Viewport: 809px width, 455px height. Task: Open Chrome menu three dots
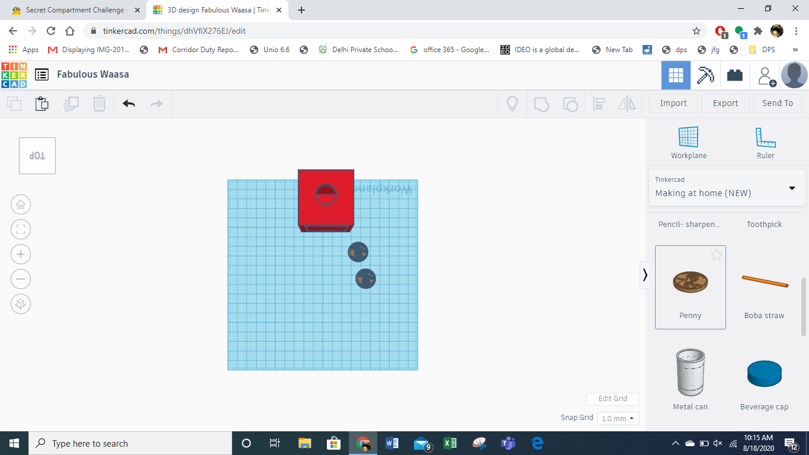[796, 31]
